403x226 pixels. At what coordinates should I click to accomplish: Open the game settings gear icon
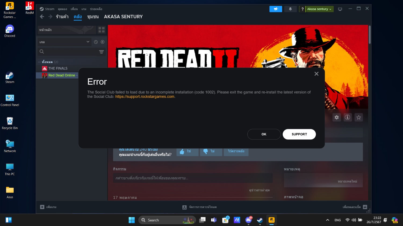tap(337, 117)
